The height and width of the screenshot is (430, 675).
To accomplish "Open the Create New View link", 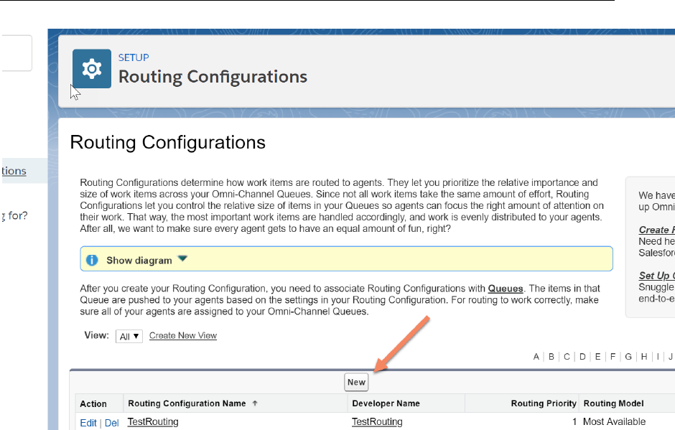I will coord(183,336).
